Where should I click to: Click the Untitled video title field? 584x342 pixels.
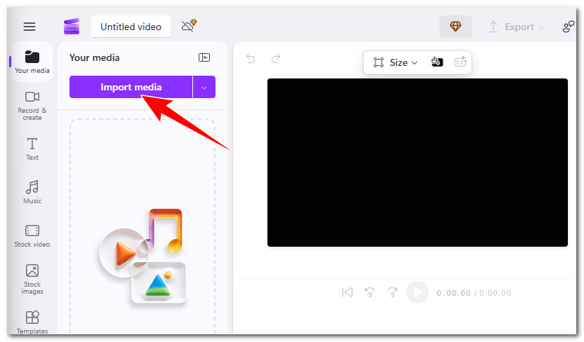coord(131,27)
